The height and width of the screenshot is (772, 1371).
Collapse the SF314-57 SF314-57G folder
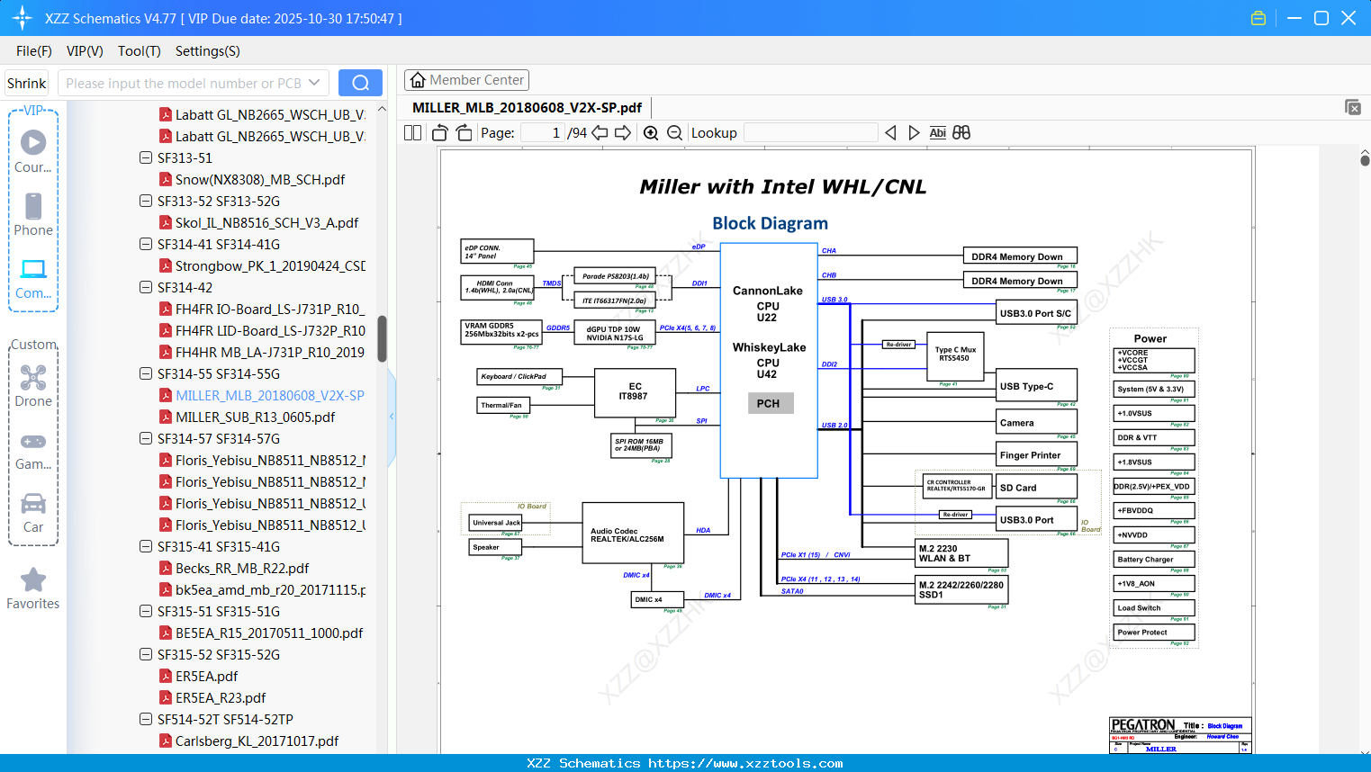pos(146,438)
